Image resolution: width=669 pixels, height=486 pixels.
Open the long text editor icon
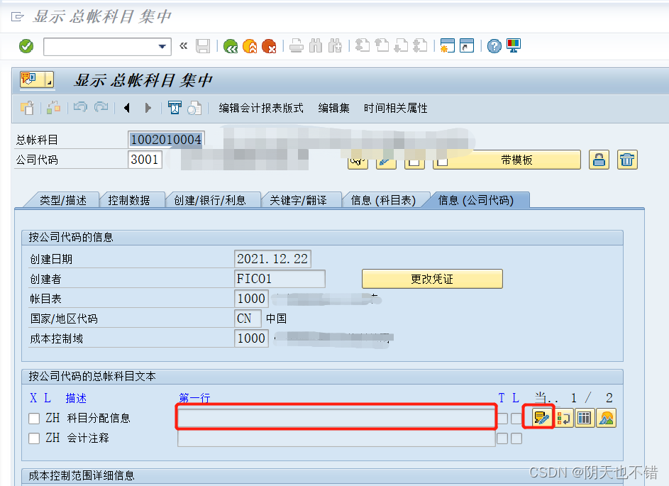click(540, 418)
